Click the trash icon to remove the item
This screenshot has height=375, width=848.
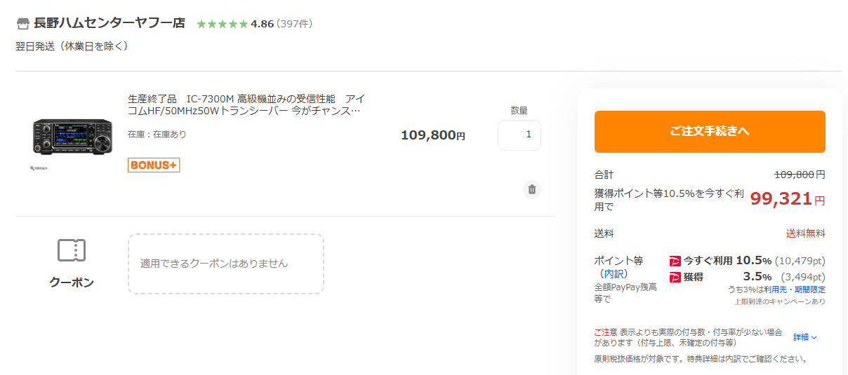point(532,189)
